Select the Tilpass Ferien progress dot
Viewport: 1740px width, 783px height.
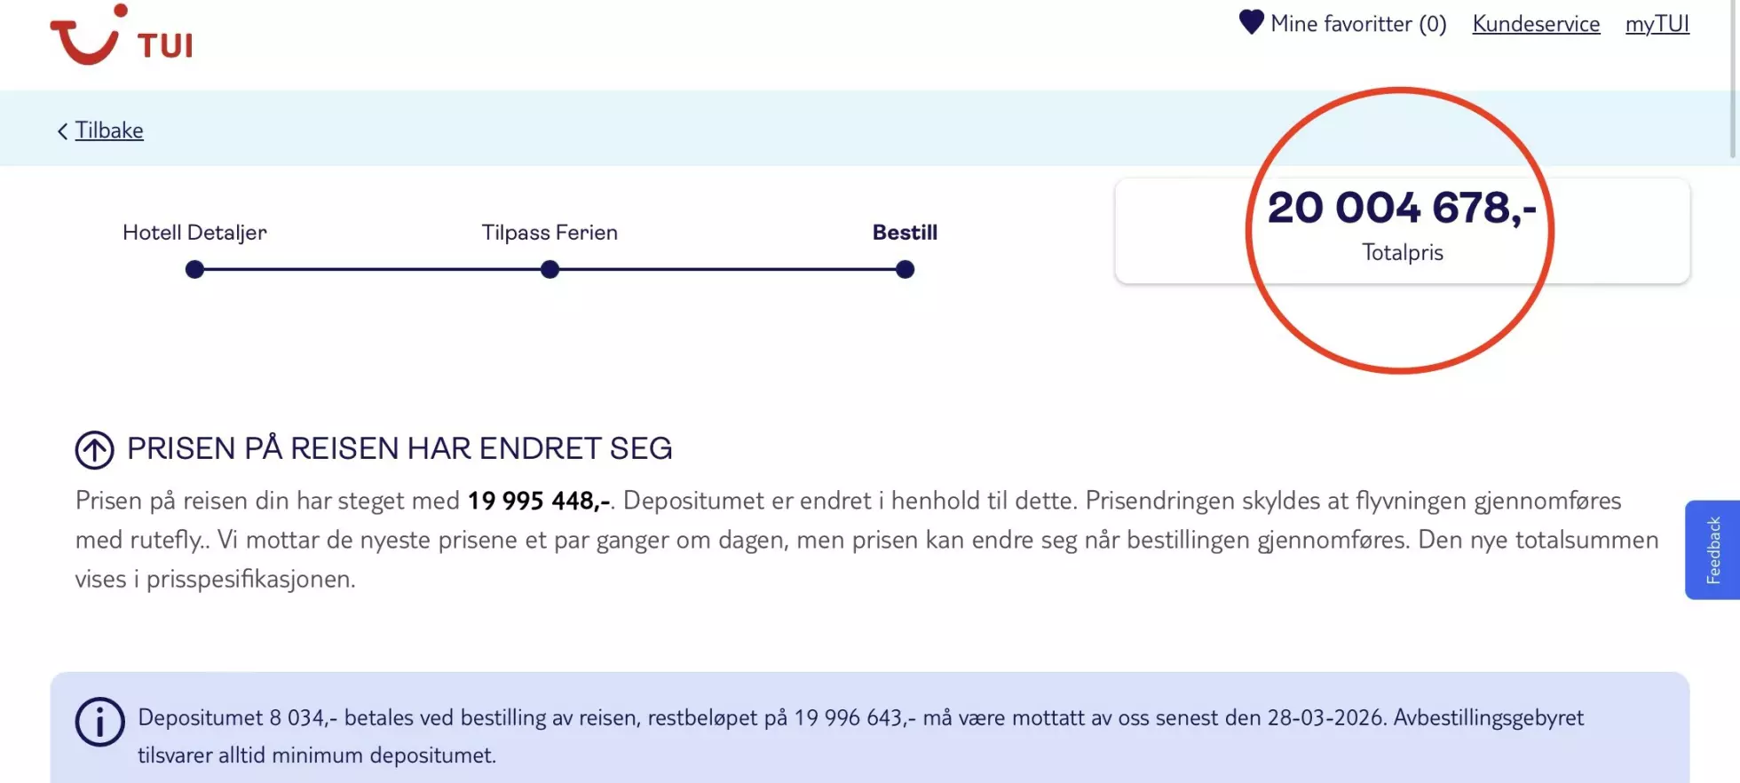tap(550, 269)
